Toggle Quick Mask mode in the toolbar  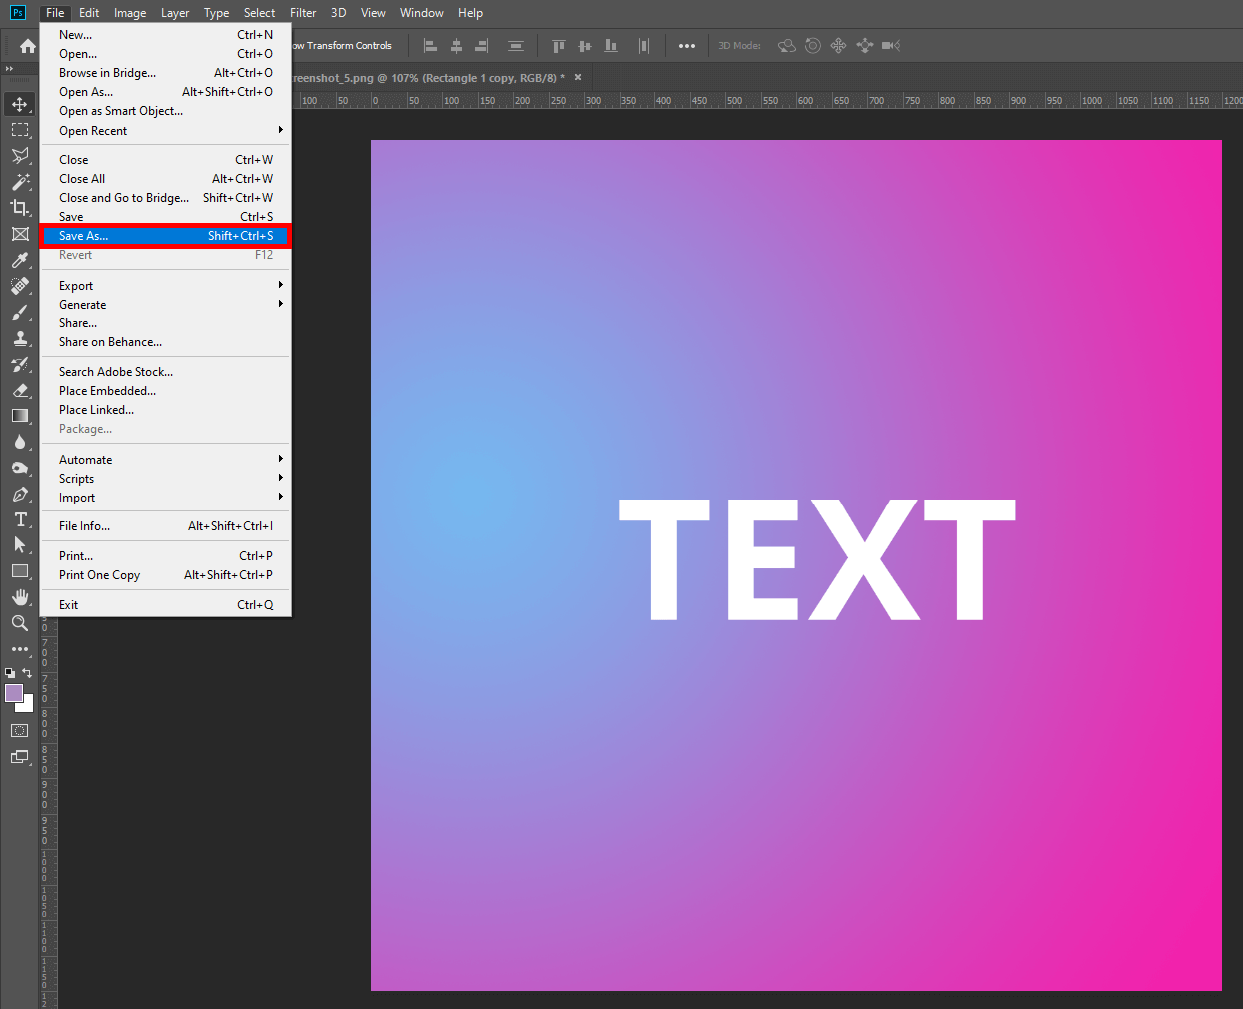tap(19, 730)
